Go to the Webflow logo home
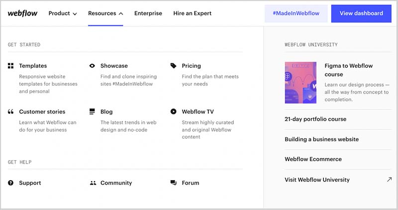Image resolution: width=398 pixels, height=210 pixels. [x=22, y=13]
